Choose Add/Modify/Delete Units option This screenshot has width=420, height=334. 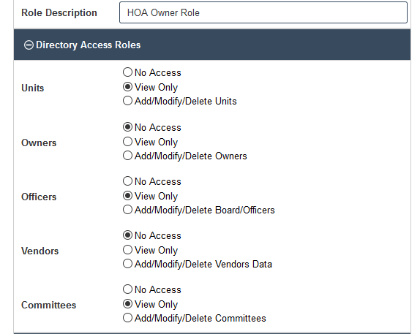tap(127, 101)
